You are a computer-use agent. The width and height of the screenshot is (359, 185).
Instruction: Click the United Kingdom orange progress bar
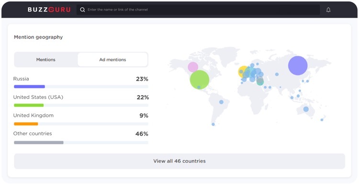pos(26,124)
